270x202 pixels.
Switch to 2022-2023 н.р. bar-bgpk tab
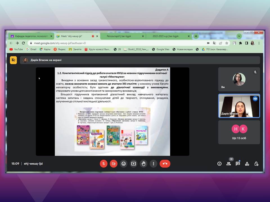169,36
